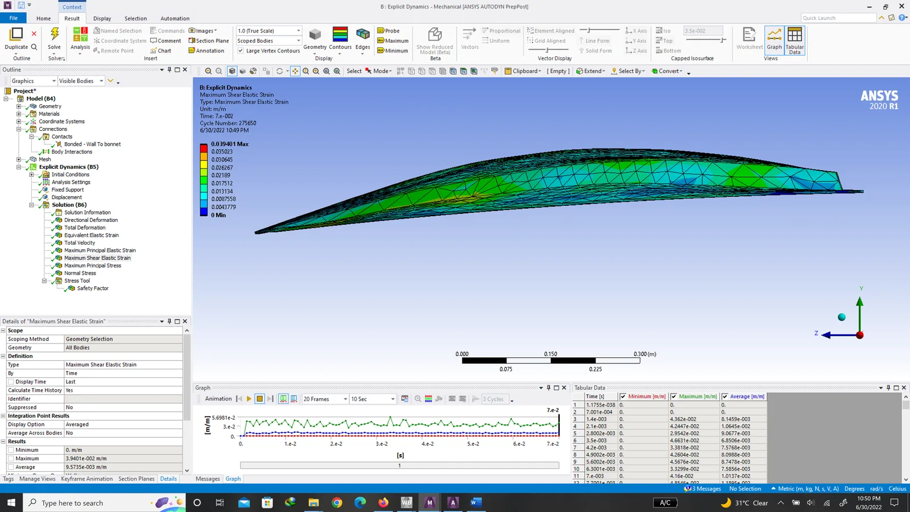
Task: Open the Select By menu button
Action: pyautogui.click(x=628, y=71)
